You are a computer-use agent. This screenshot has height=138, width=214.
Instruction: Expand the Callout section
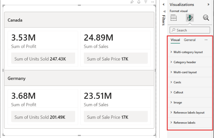coord(178,92)
